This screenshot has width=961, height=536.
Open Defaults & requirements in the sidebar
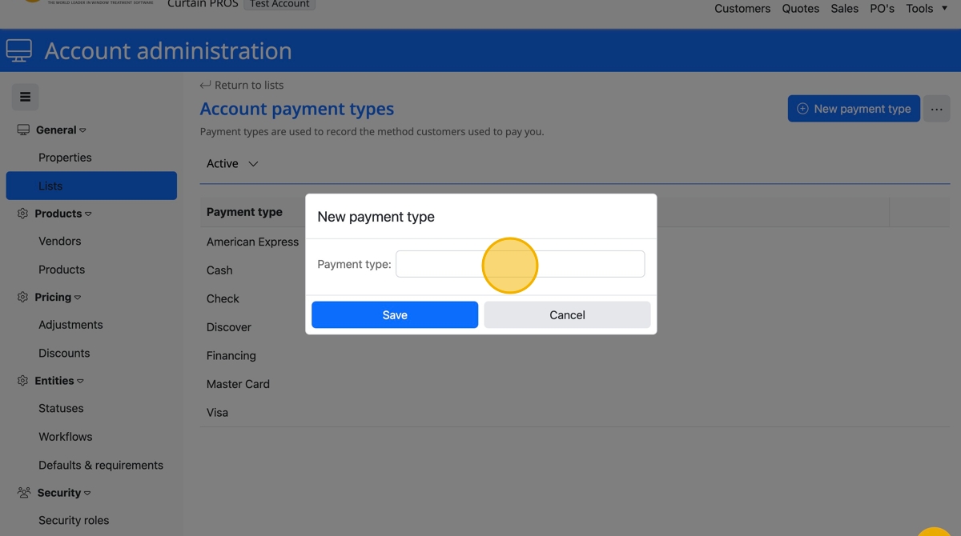click(101, 465)
